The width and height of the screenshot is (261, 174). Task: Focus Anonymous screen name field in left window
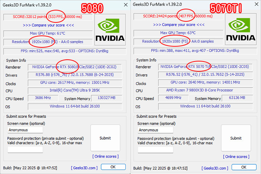point(25,130)
